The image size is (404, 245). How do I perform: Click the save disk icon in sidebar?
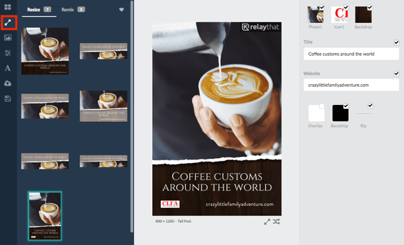(x=7, y=98)
